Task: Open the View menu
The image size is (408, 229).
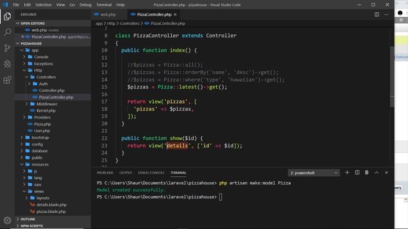Action: (x=61, y=4)
